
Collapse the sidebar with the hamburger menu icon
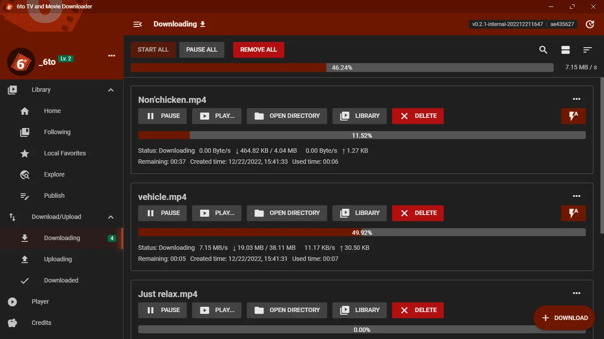coord(138,24)
